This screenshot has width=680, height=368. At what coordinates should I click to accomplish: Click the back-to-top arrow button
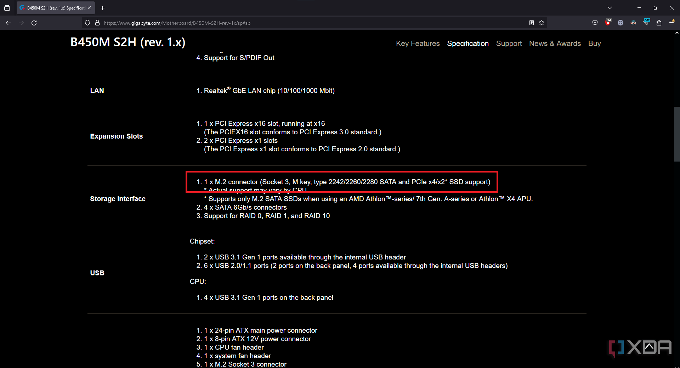click(649, 347)
